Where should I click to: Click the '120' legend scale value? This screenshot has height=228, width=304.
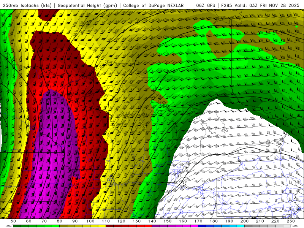(x=121, y=221)
